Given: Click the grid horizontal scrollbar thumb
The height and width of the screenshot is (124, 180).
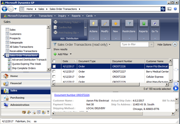Looking at the screenshot, I should point(97,84).
